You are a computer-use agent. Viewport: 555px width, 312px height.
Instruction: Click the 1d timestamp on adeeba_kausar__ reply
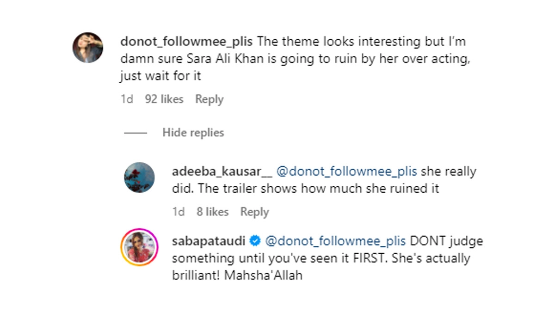pos(178,212)
